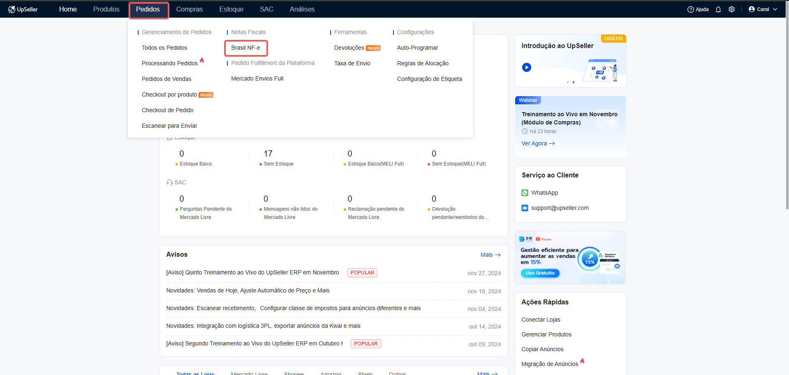The height and width of the screenshot is (375, 789).
Task: Click Migração de Anúncios quick action
Action: click(550, 364)
